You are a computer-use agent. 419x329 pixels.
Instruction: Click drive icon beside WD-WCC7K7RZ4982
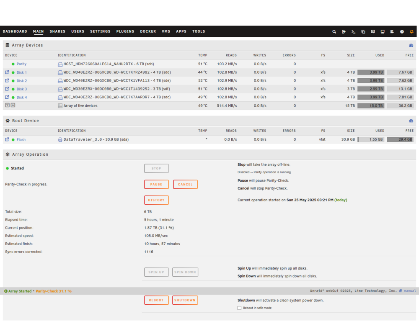tap(60, 72)
